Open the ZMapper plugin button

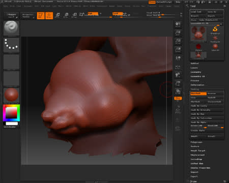(11, 15)
